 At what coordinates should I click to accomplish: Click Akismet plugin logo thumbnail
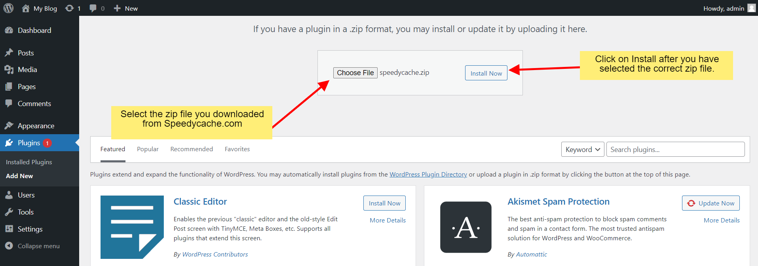[466, 227]
